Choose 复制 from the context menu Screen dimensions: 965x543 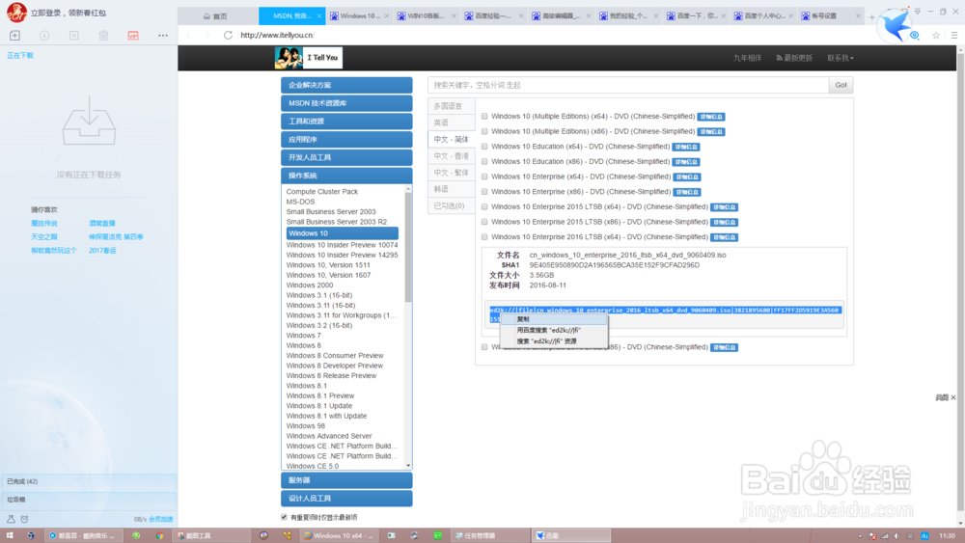[554, 319]
